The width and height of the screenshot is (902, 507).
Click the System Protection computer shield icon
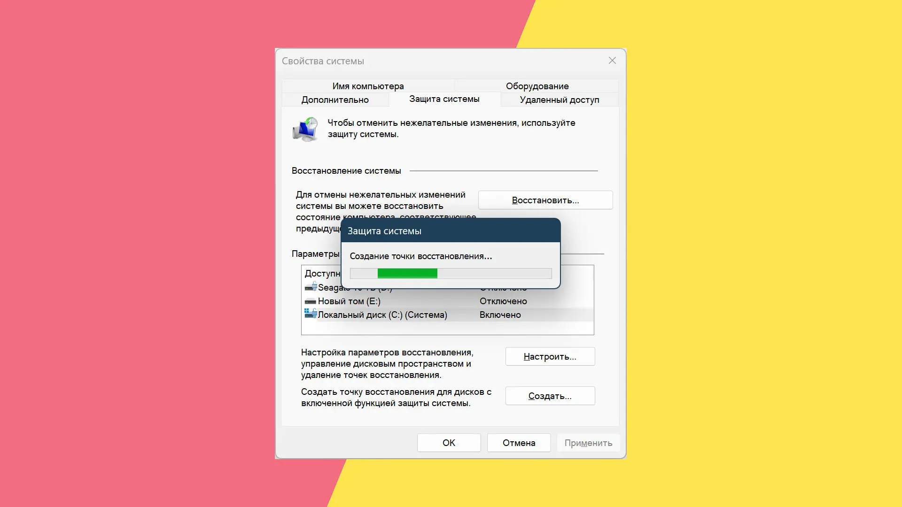(305, 129)
